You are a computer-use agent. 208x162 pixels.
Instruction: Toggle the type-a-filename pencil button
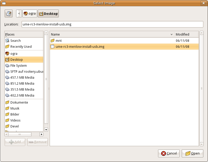coord(9,14)
